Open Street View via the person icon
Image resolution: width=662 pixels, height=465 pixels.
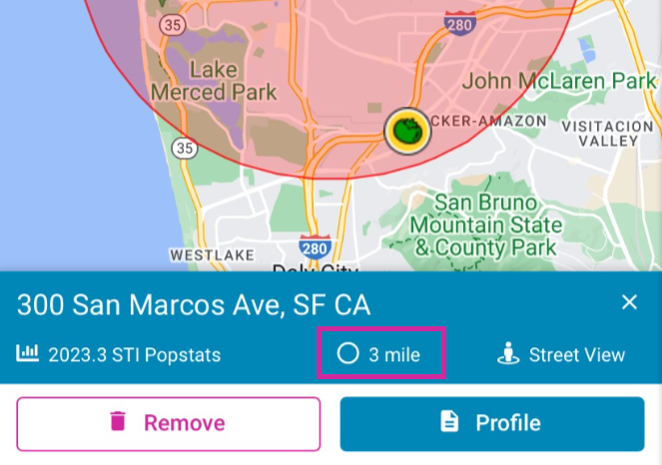pos(508,354)
